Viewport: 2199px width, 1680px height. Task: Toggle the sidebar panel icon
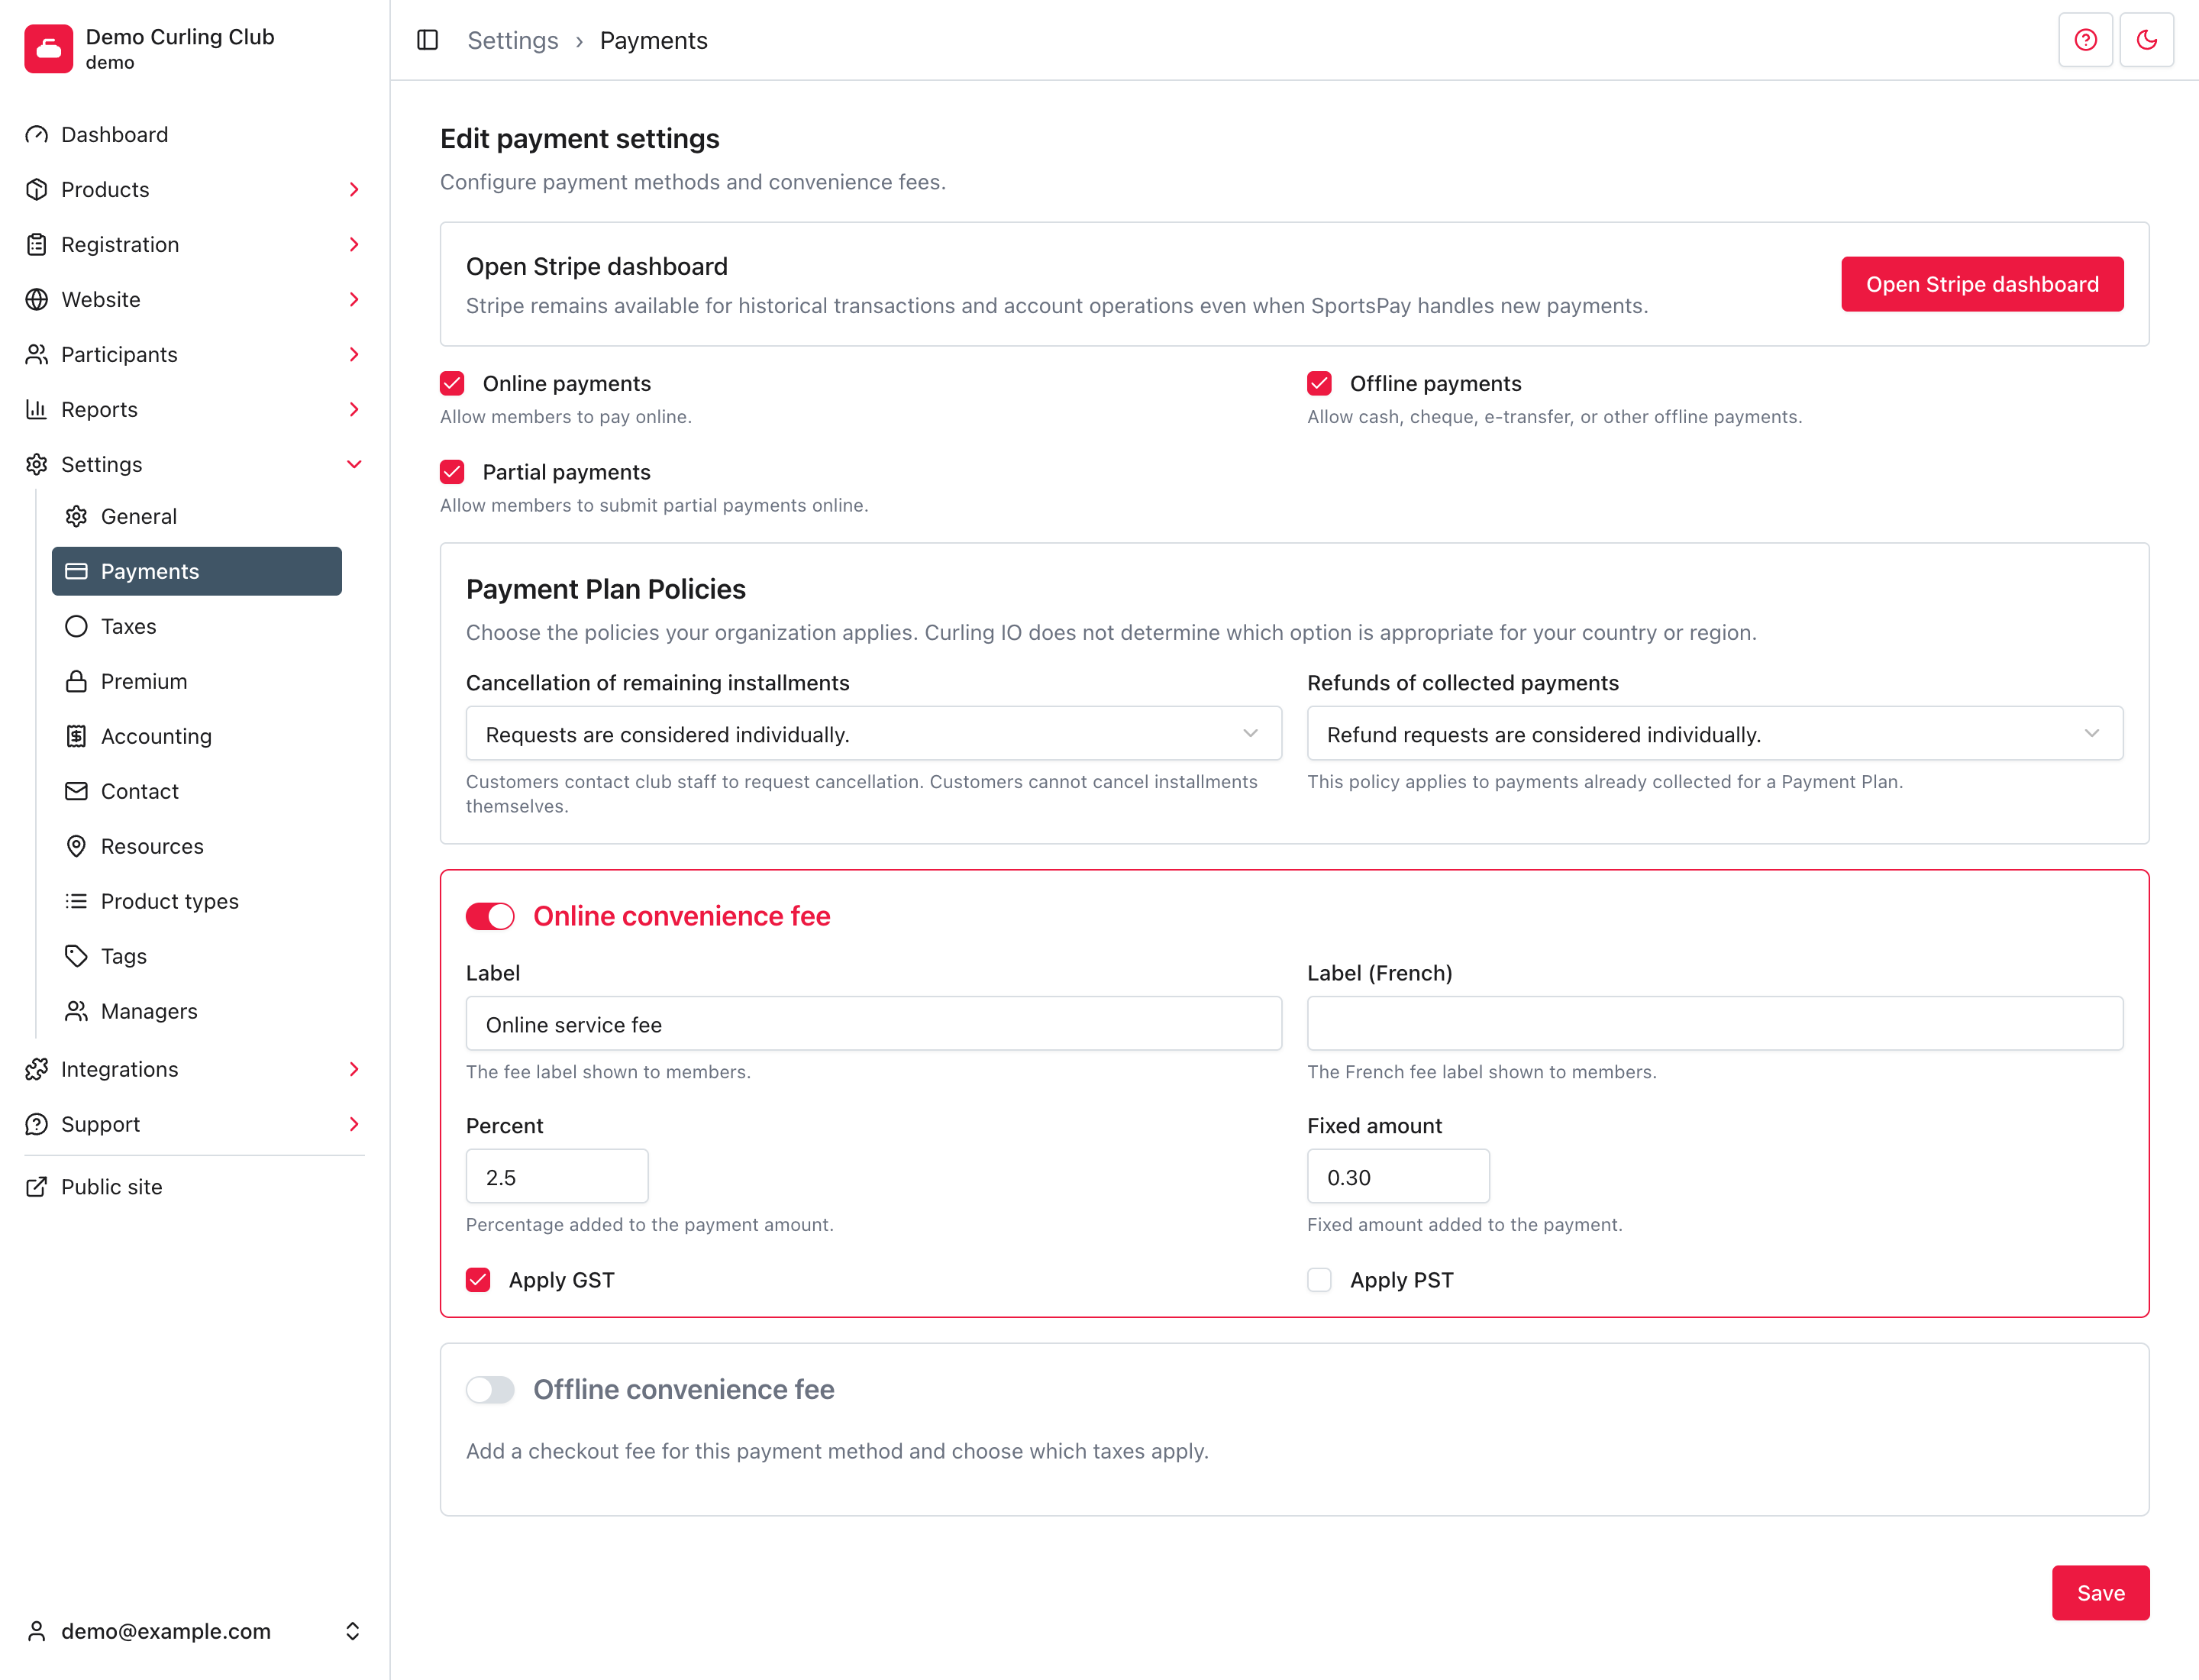click(x=428, y=40)
